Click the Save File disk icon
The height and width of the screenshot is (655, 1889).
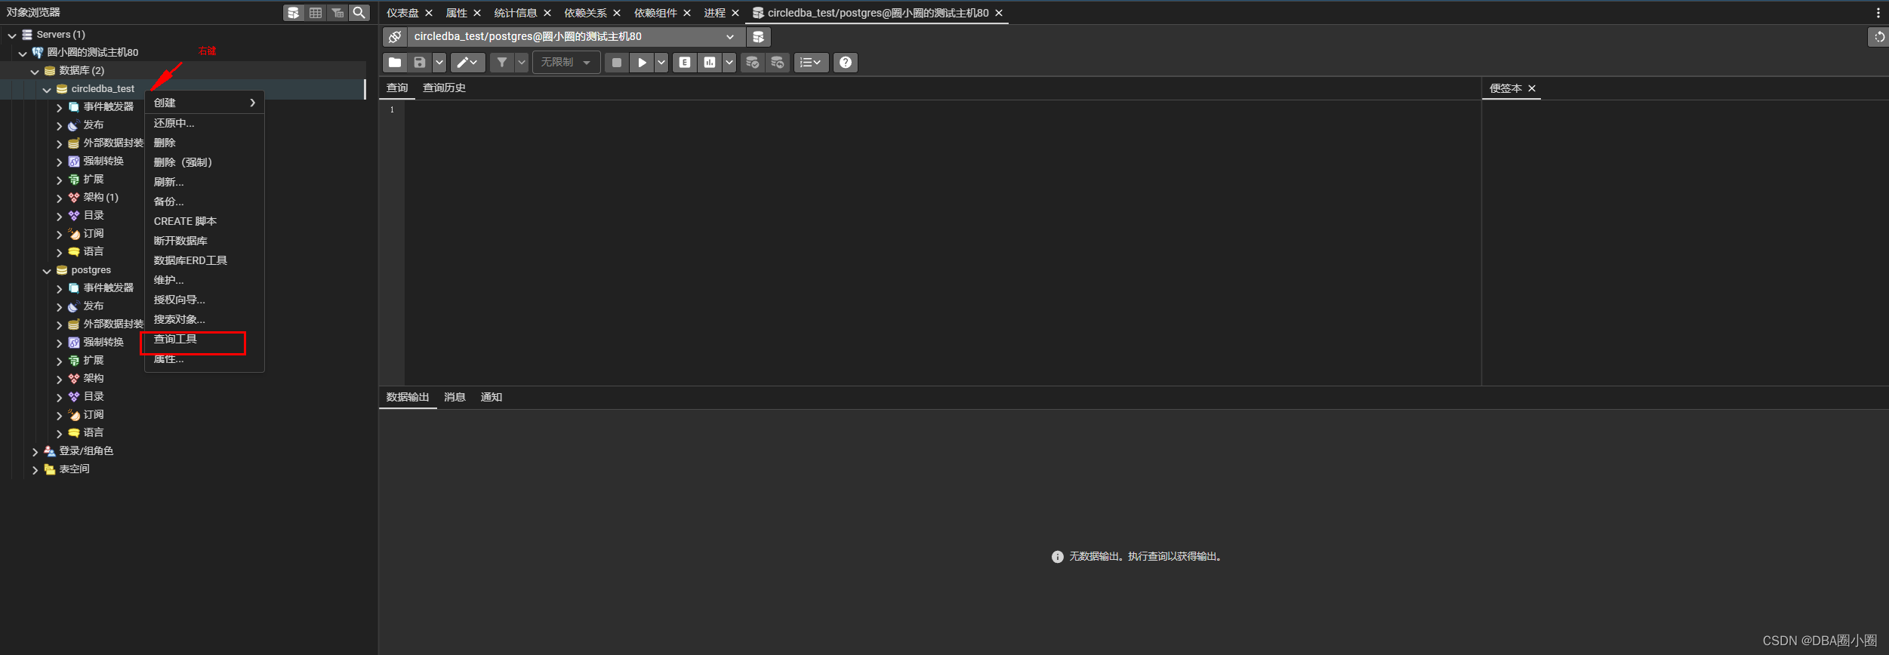[420, 63]
